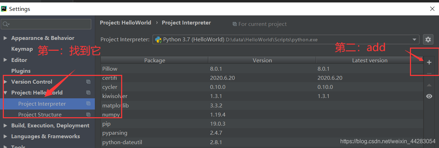Click the project-level icon beside Project Structure

pos(88,115)
